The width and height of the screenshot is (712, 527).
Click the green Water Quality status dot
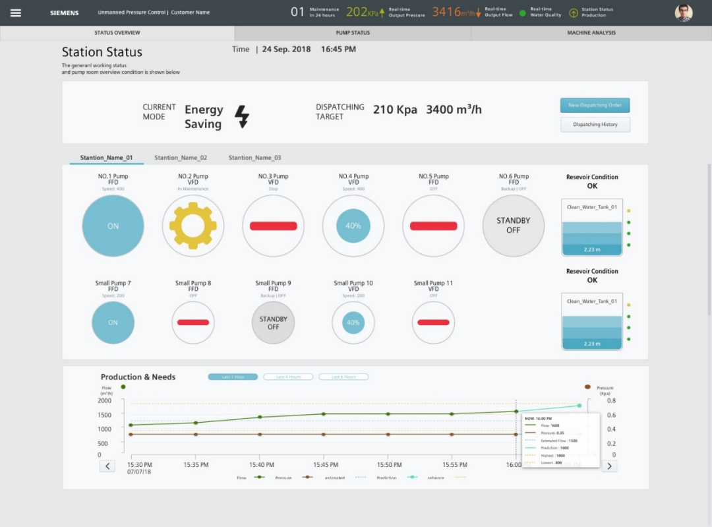[x=523, y=13]
